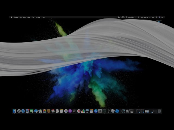This screenshot has height=130, width=174.
Task: Open Messages speech bubble icon
Action: (36, 111)
